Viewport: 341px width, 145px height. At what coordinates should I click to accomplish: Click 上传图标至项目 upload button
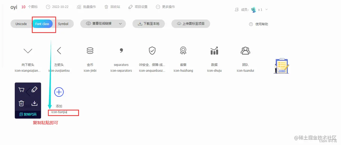(191, 23)
